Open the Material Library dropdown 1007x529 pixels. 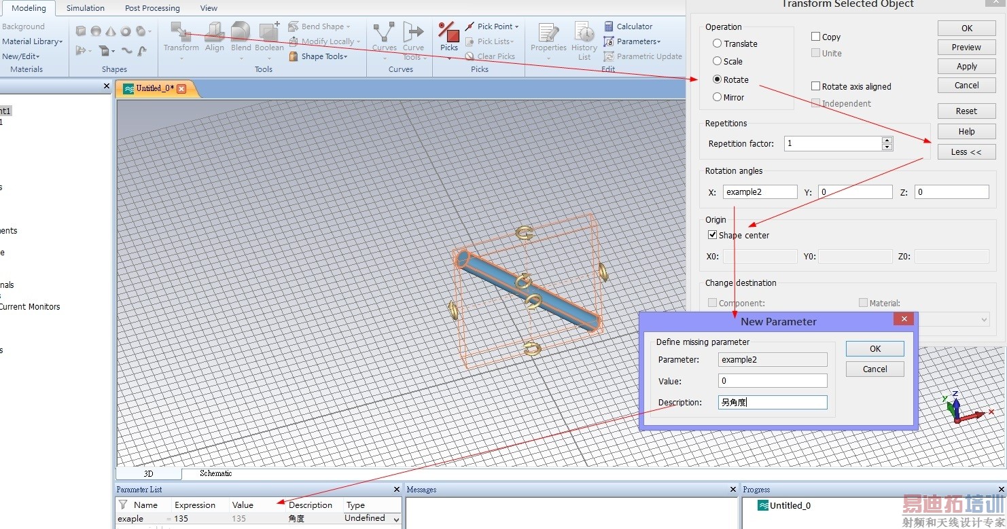point(33,41)
